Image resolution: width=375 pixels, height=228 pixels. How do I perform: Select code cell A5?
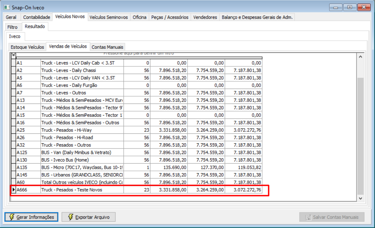click(x=28, y=78)
